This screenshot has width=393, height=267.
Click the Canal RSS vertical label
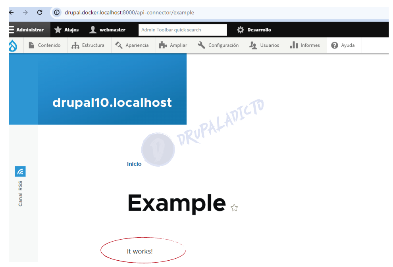point(20,193)
